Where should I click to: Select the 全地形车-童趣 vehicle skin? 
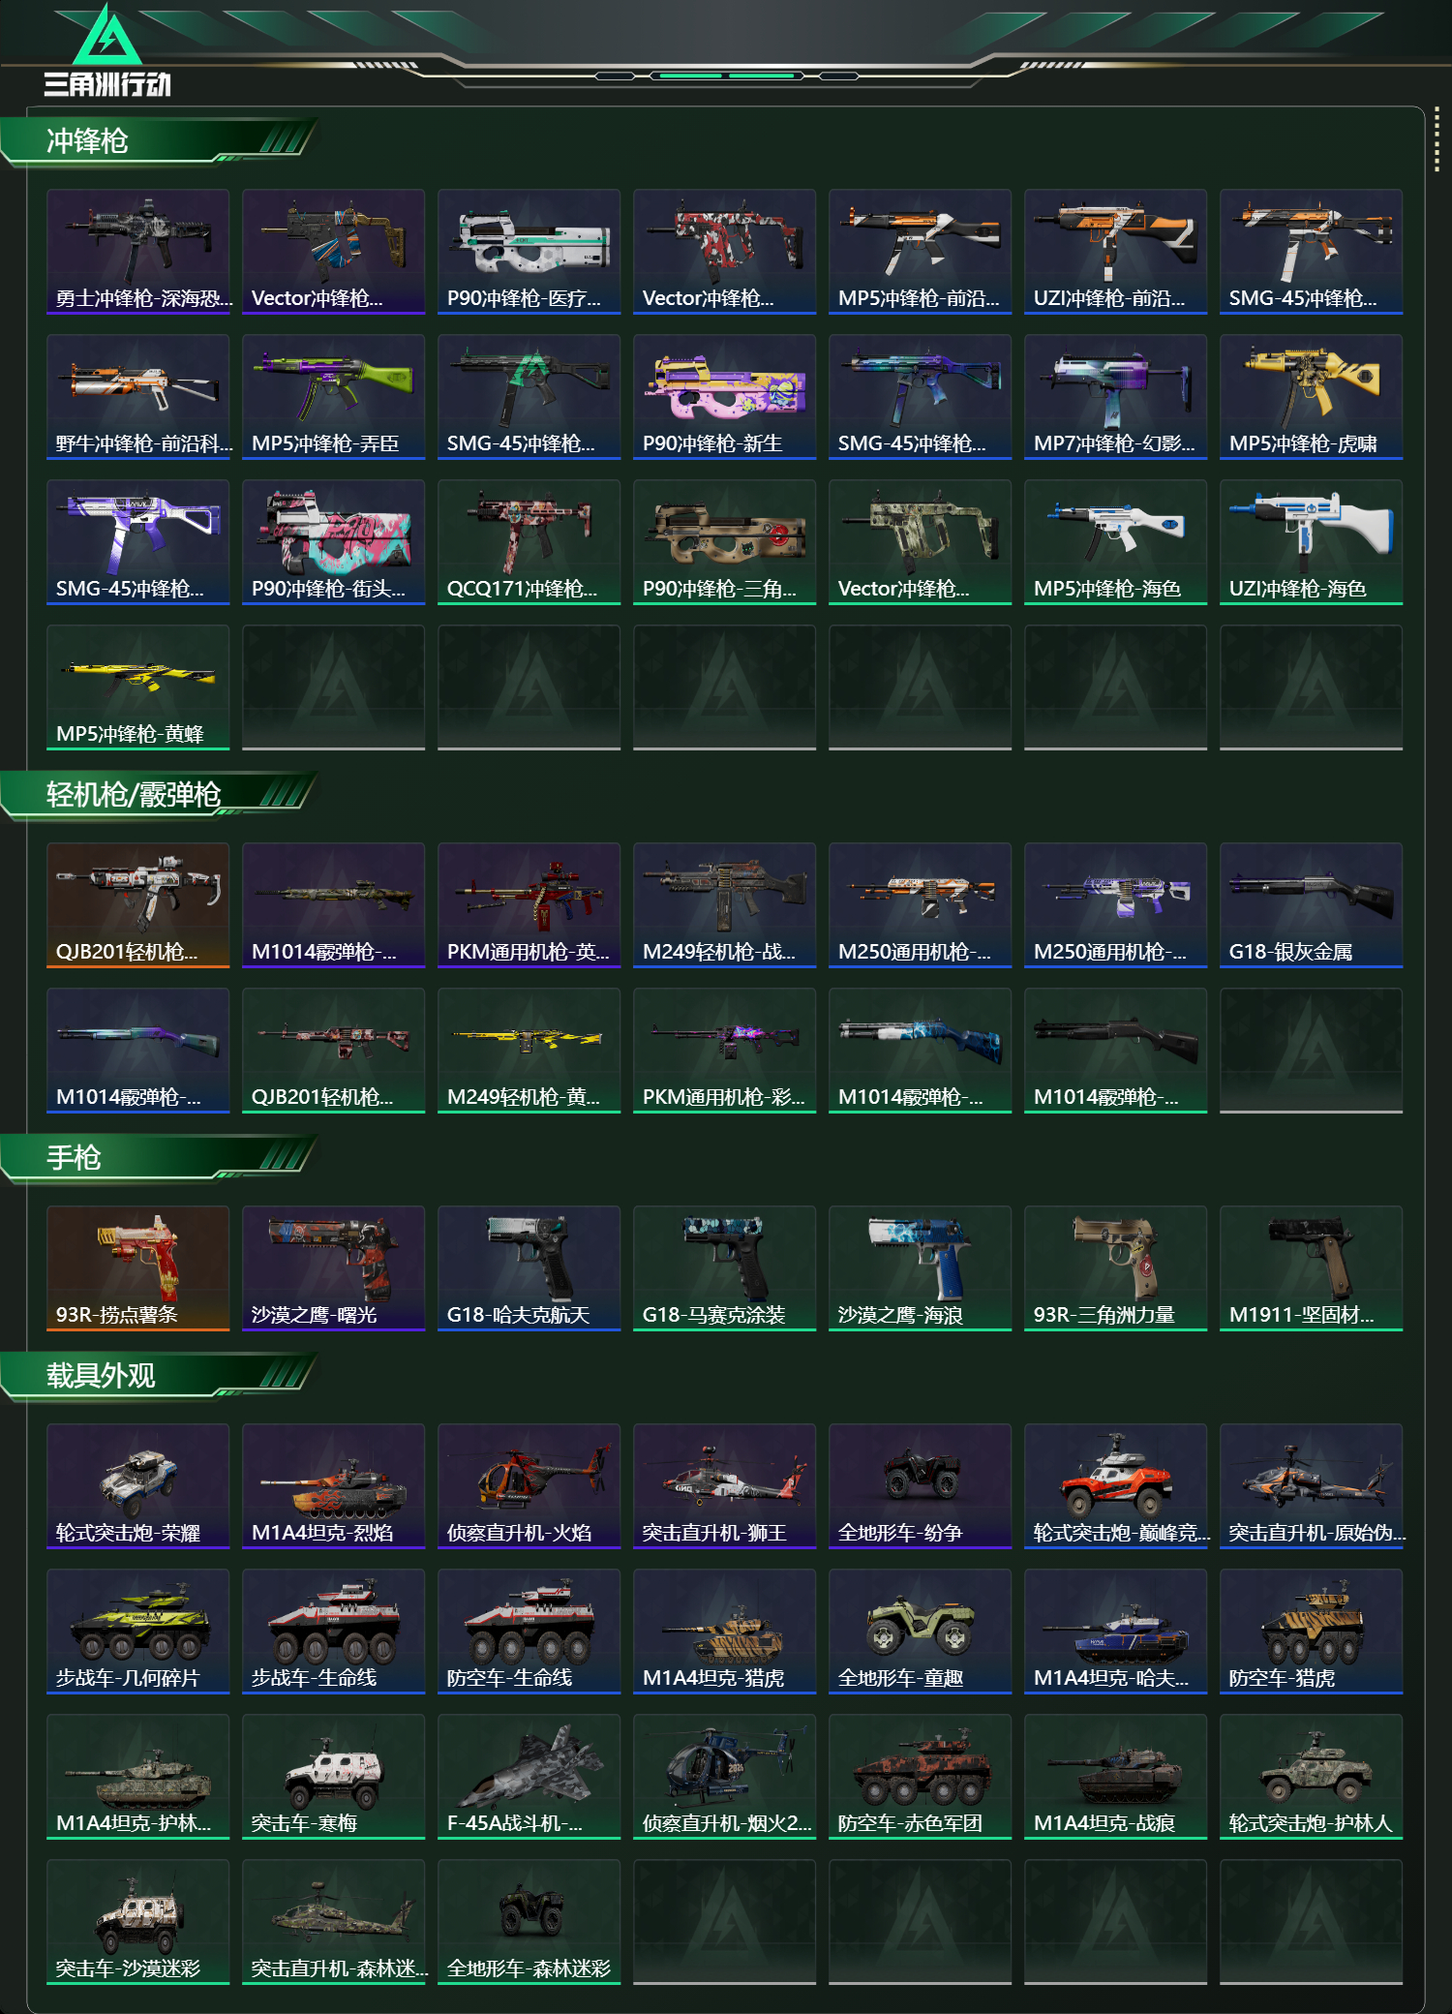pos(920,1632)
